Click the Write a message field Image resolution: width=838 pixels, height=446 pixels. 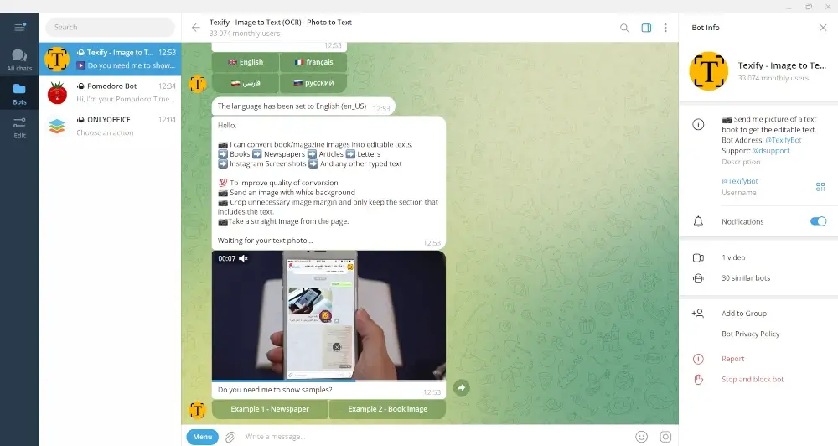pos(436,437)
